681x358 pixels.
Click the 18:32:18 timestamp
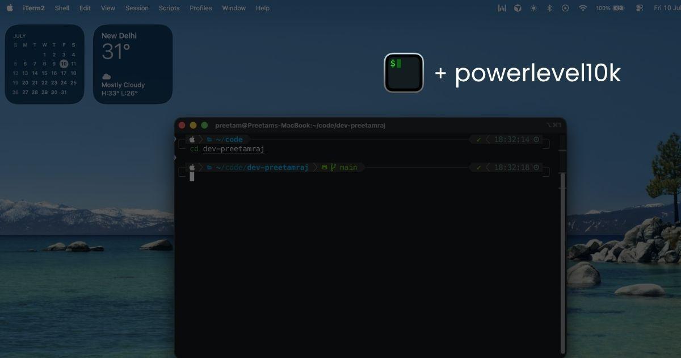coord(511,167)
